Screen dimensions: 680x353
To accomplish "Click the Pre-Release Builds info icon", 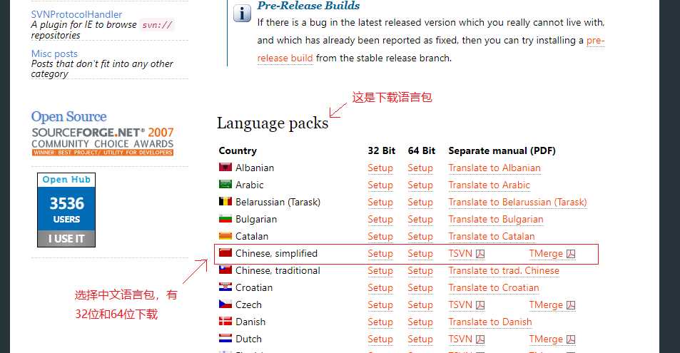I will click(242, 13).
